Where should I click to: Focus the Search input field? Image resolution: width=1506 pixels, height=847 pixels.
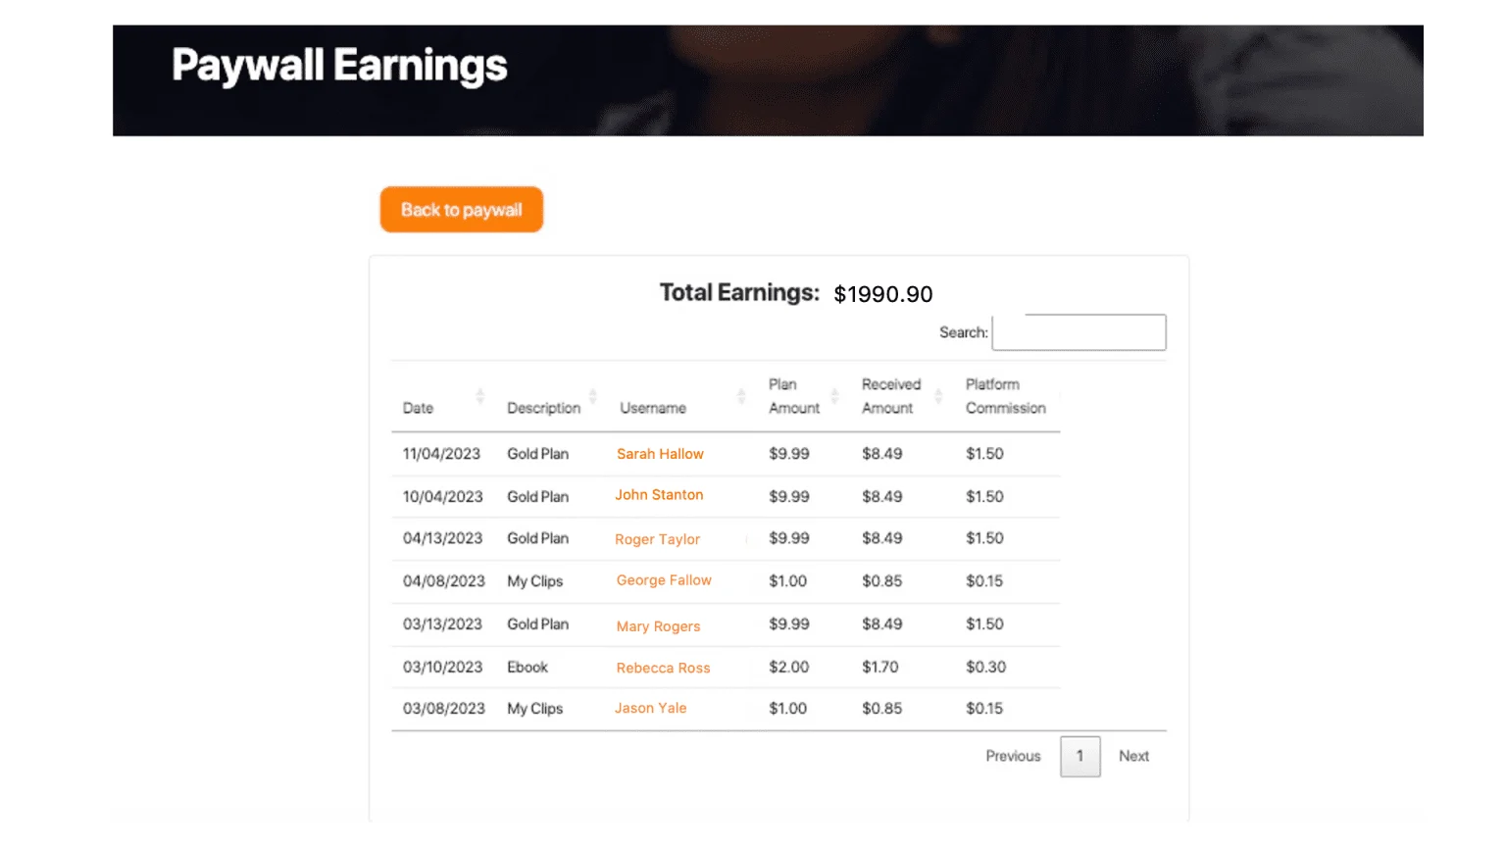[x=1079, y=332]
